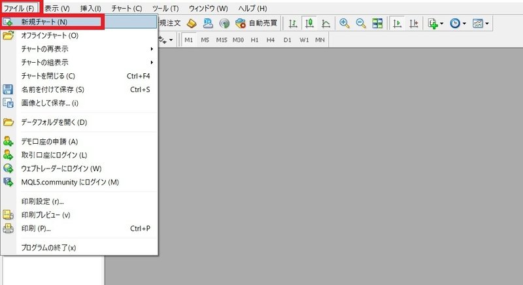Viewport: 523px width, 285px height.
Task: Switch to line chart display
Action: [326, 24]
